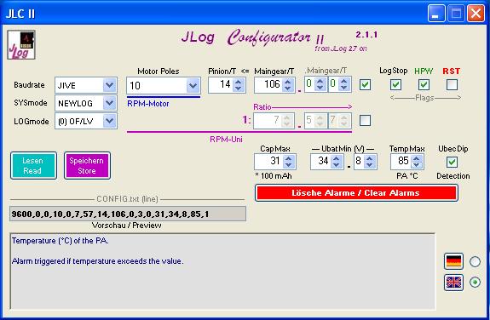
Task: Toggle the LogStop flag checkbox
Action: [396, 84]
